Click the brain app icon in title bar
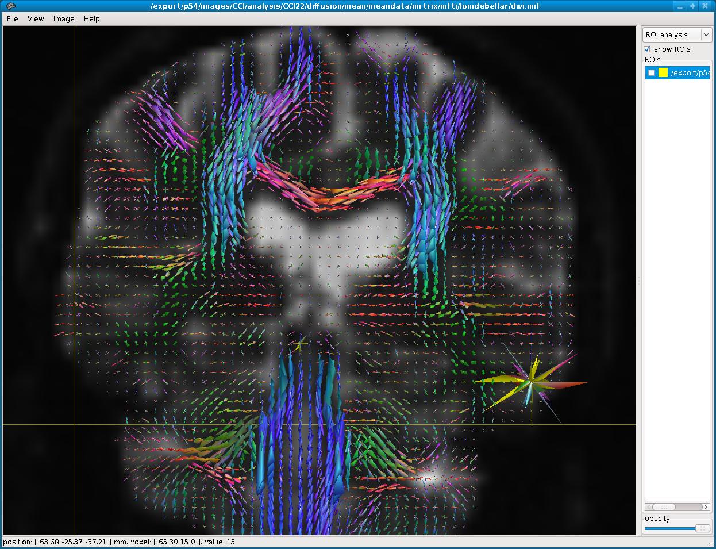The image size is (716, 549). point(10,6)
